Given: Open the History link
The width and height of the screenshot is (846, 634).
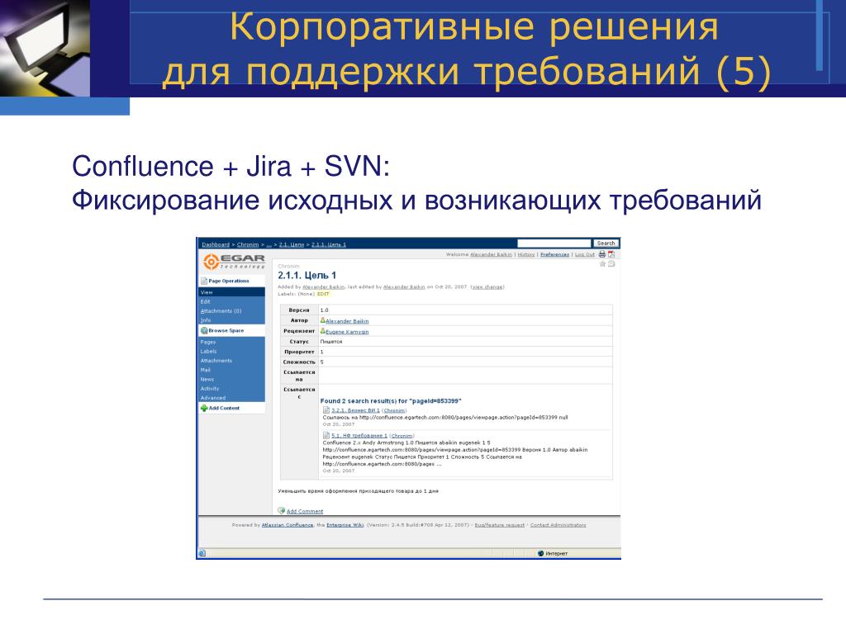Looking at the screenshot, I should pyautogui.click(x=526, y=254).
